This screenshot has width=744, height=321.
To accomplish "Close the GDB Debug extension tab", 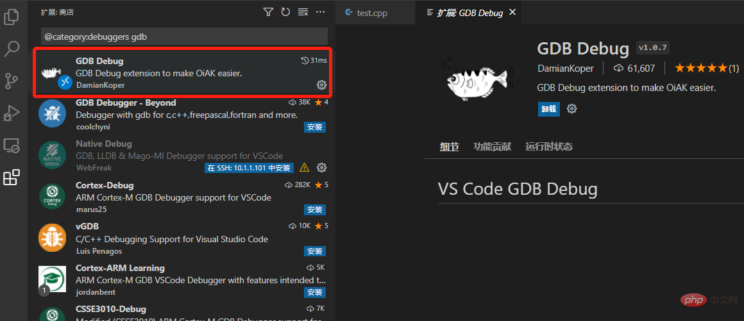I will (512, 13).
